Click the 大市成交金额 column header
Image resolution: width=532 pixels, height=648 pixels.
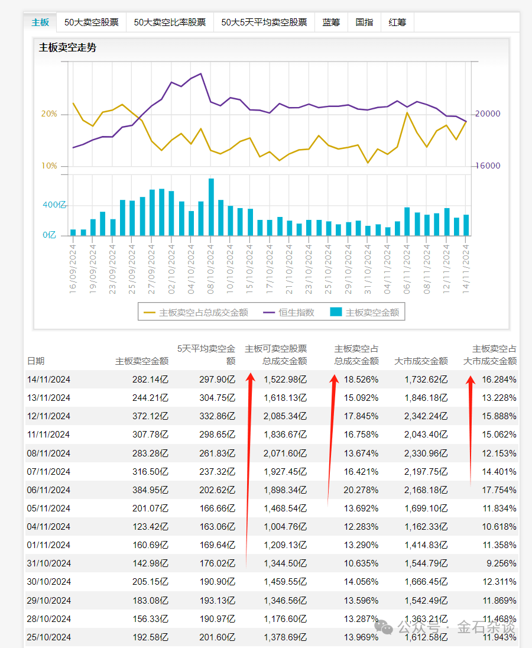tap(421, 361)
